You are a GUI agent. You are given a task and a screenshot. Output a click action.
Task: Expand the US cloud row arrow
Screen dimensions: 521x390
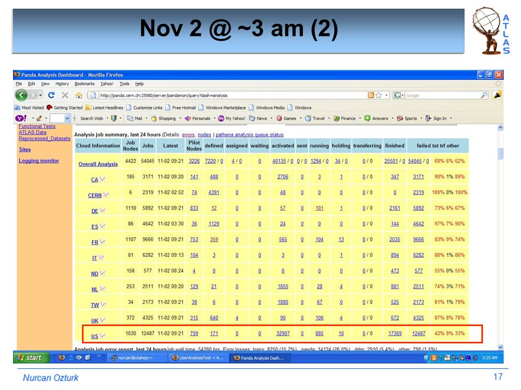pos(103,336)
